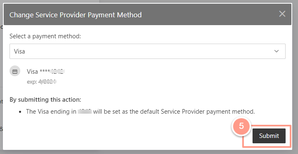Click the orange step 5 badge
The width and height of the screenshot is (298, 154).
click(241, 126)
